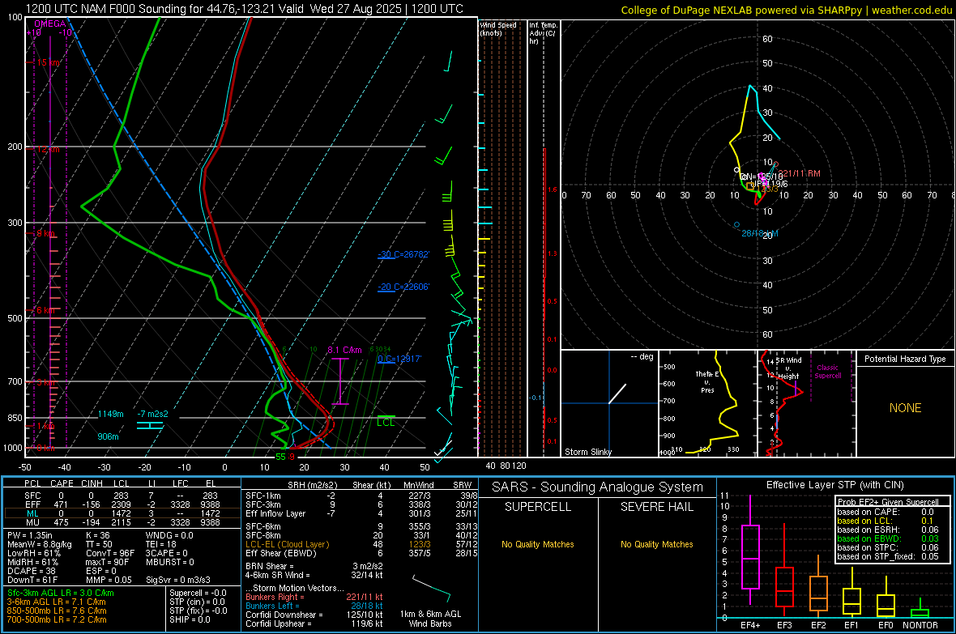Click the ConvT = 96F value
Image resolution: width=956 pixels, height=634 pixels.
(109, 553)
